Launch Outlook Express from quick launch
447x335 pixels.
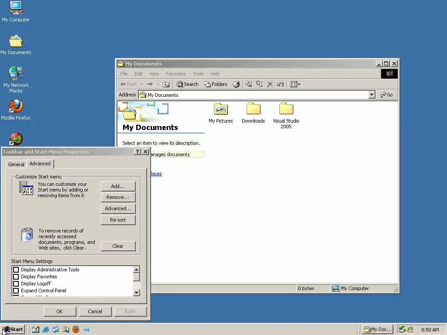pos(55,330)
